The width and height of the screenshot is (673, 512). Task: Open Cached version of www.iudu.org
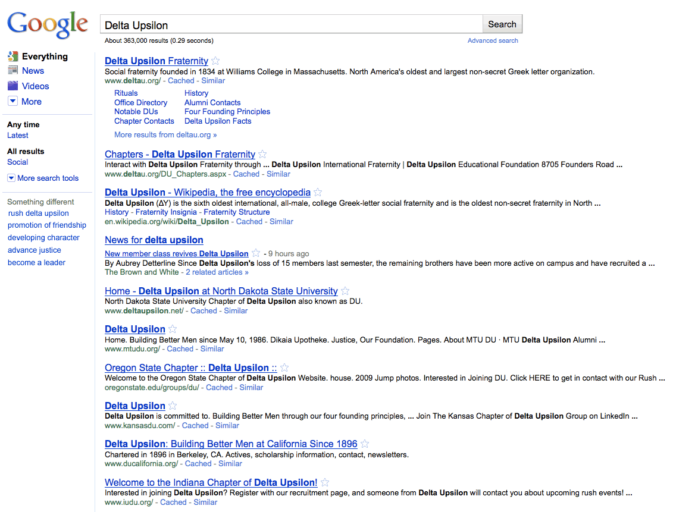click(173, 502)
